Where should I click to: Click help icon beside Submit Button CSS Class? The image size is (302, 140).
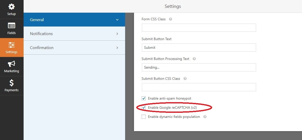point(185,79)
